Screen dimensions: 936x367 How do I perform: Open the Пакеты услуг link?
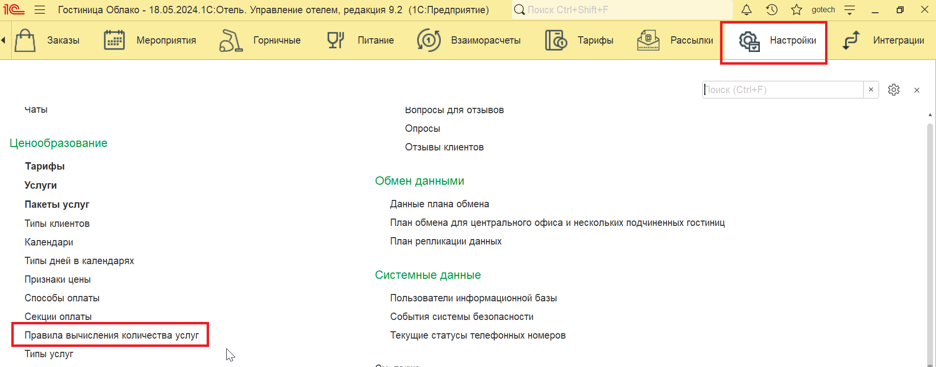[x=57, y=204]
